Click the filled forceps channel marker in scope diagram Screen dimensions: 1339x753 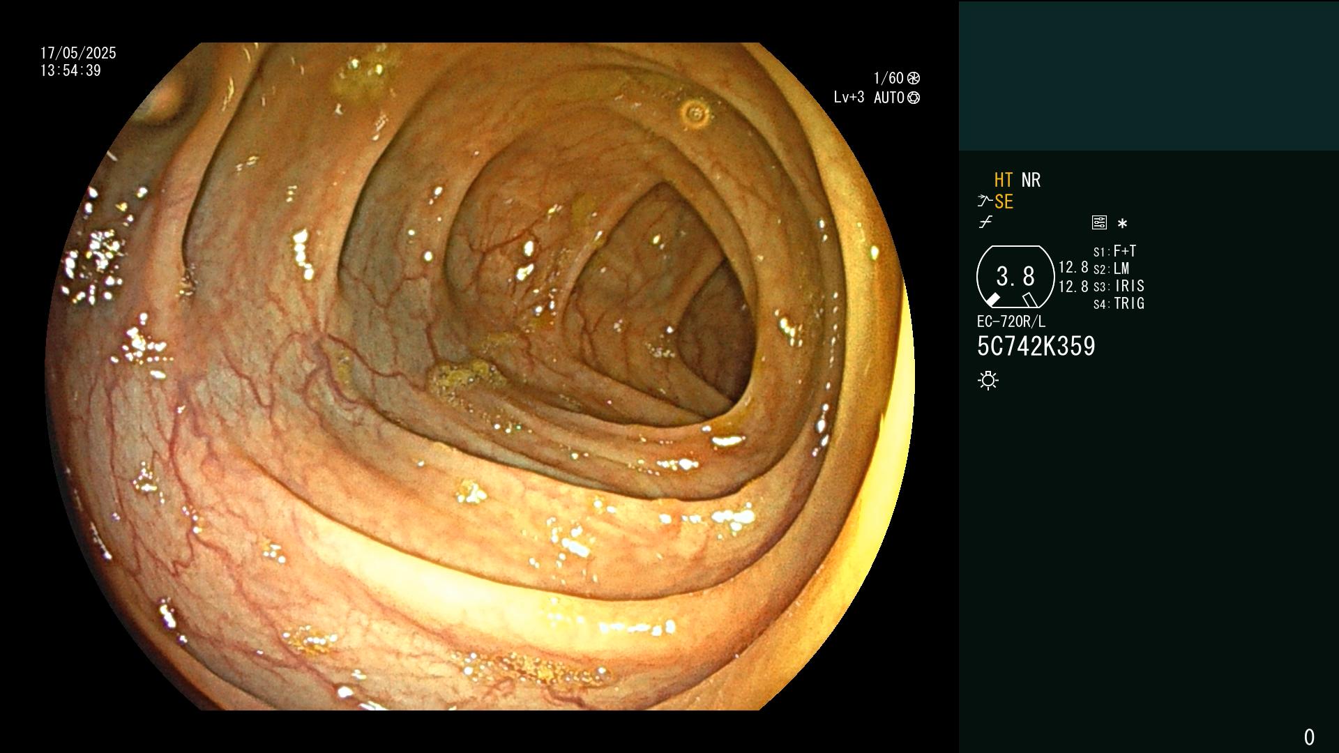(x=993, y=300)
